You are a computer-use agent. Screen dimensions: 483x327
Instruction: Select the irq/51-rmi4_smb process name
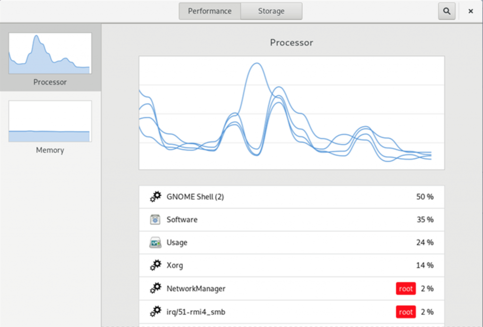pyautogui.click(x=196, y=312)
